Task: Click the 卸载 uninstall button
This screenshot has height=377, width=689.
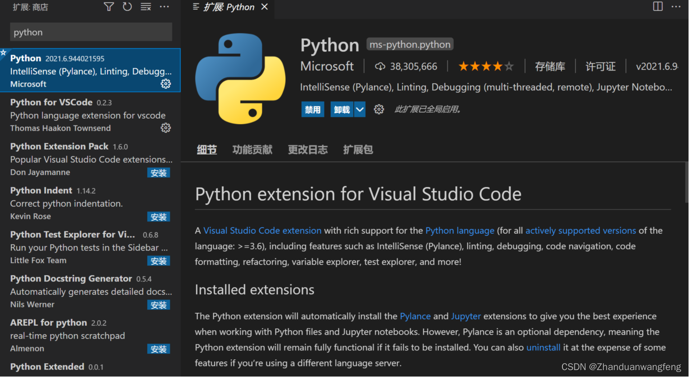Action: click(342, 109)
